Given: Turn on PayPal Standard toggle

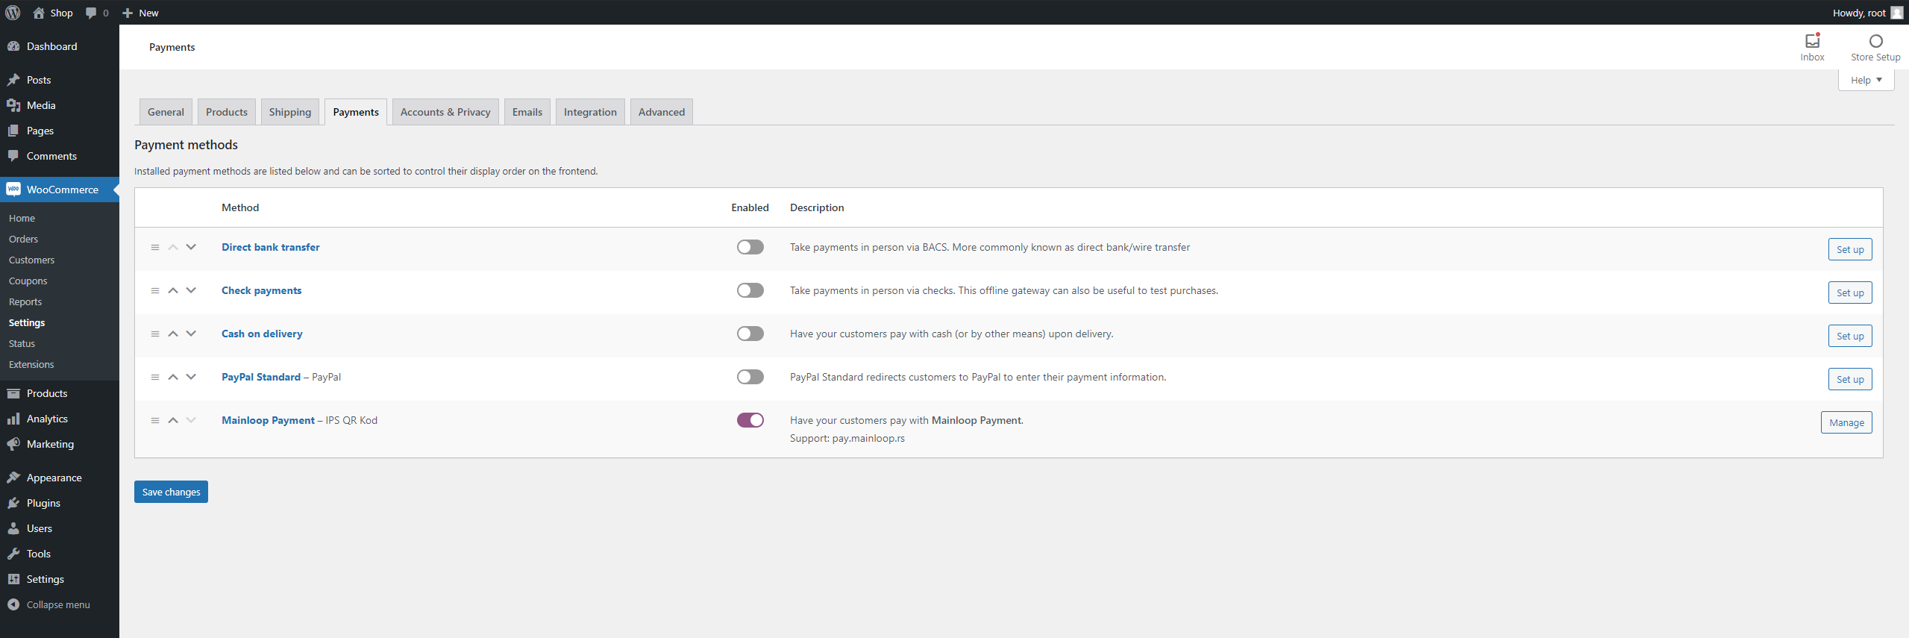Looking at the screenshot, I should pos(750,378).
